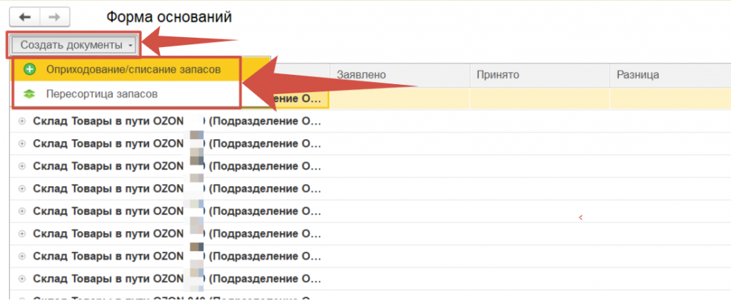Click the highlighted row's Принято cell
731x308 pixels.
pos(539,98)
